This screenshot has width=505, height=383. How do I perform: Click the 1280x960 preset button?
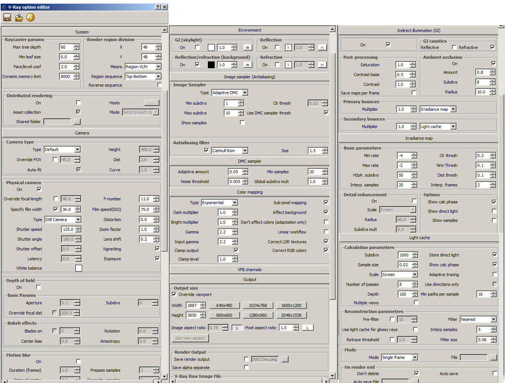[258, 315]
